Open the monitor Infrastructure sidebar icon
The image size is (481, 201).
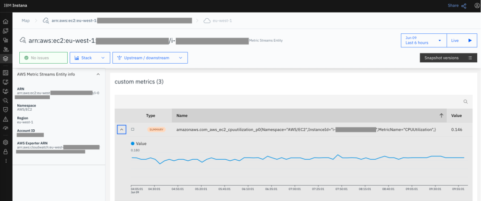click(6, 82)
